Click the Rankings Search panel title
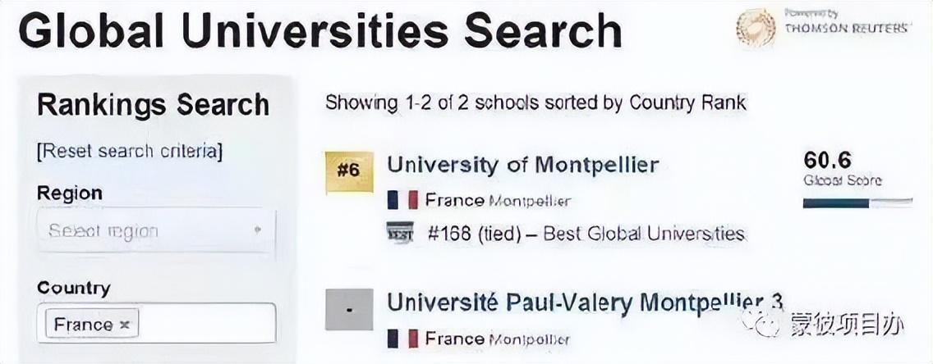Viewport: 933px width, 364px height. pos(153,104)
